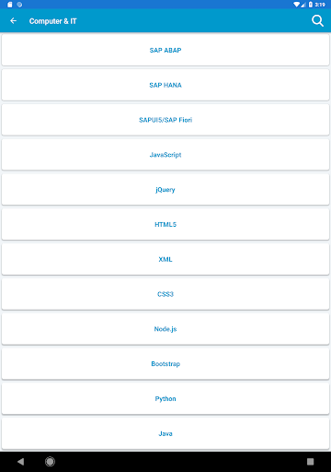Image resolution: width=331 pixels, height=472 pixels.
Task: Select the HTML5 topic
Action: coord(165,224)
